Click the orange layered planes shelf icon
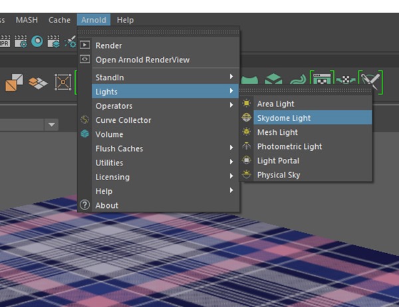 click(x=38, y=83)
